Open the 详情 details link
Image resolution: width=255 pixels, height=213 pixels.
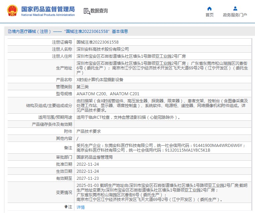[81, 207]
